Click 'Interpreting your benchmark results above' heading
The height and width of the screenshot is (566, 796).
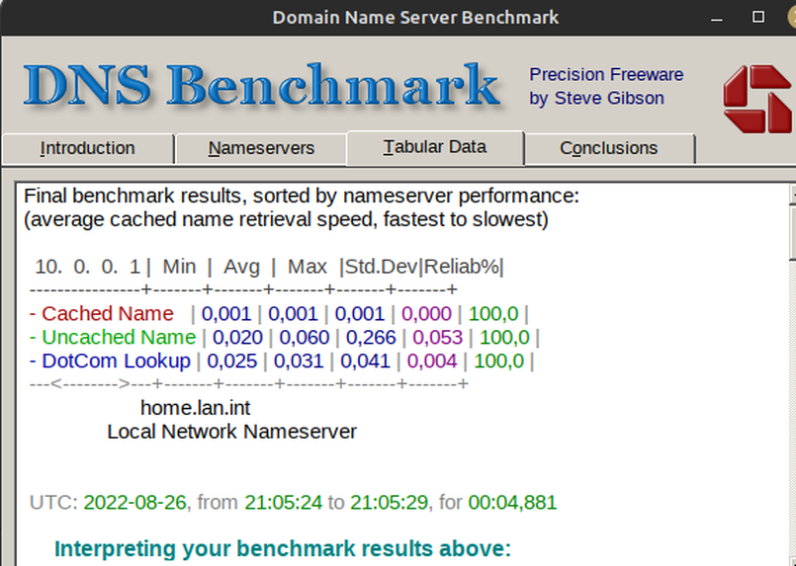[283, 549]
